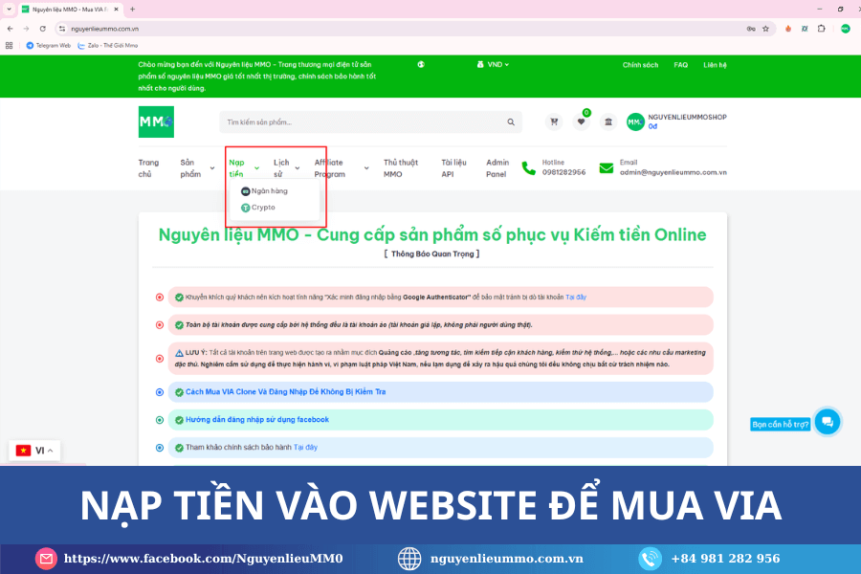Open the Chính sách link
This screenshot has height=574, width=861.
[640, 65]
